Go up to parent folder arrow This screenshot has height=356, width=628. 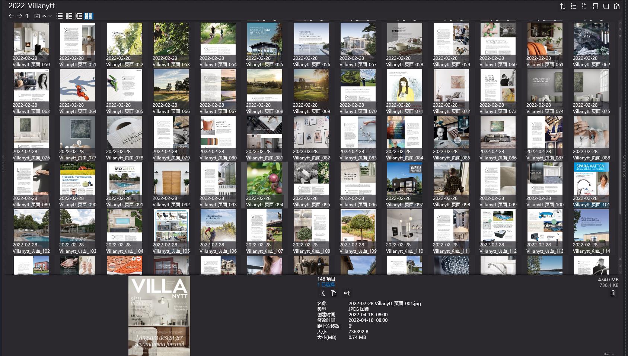pos(27,16)
